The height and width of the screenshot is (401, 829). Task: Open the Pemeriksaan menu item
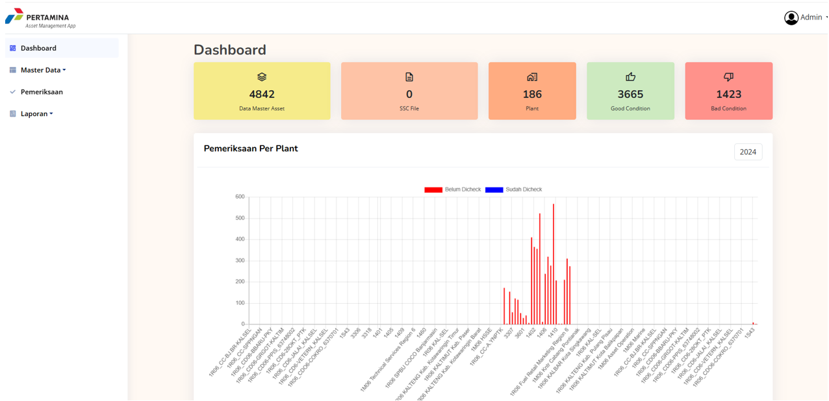42,92
